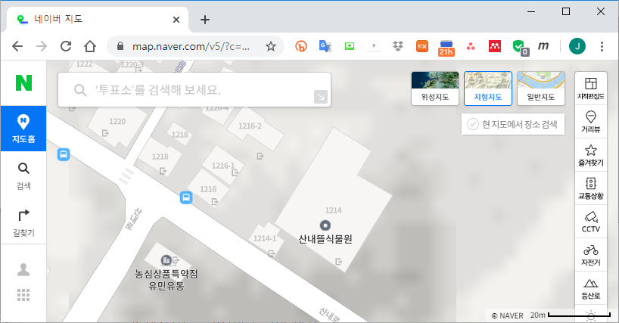This screenshot has height=323, width=619.
Task: Click lot number 1214-1 on map
Action: [265, 238]
